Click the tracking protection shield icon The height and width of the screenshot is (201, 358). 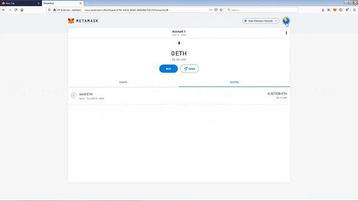(50, 10)
